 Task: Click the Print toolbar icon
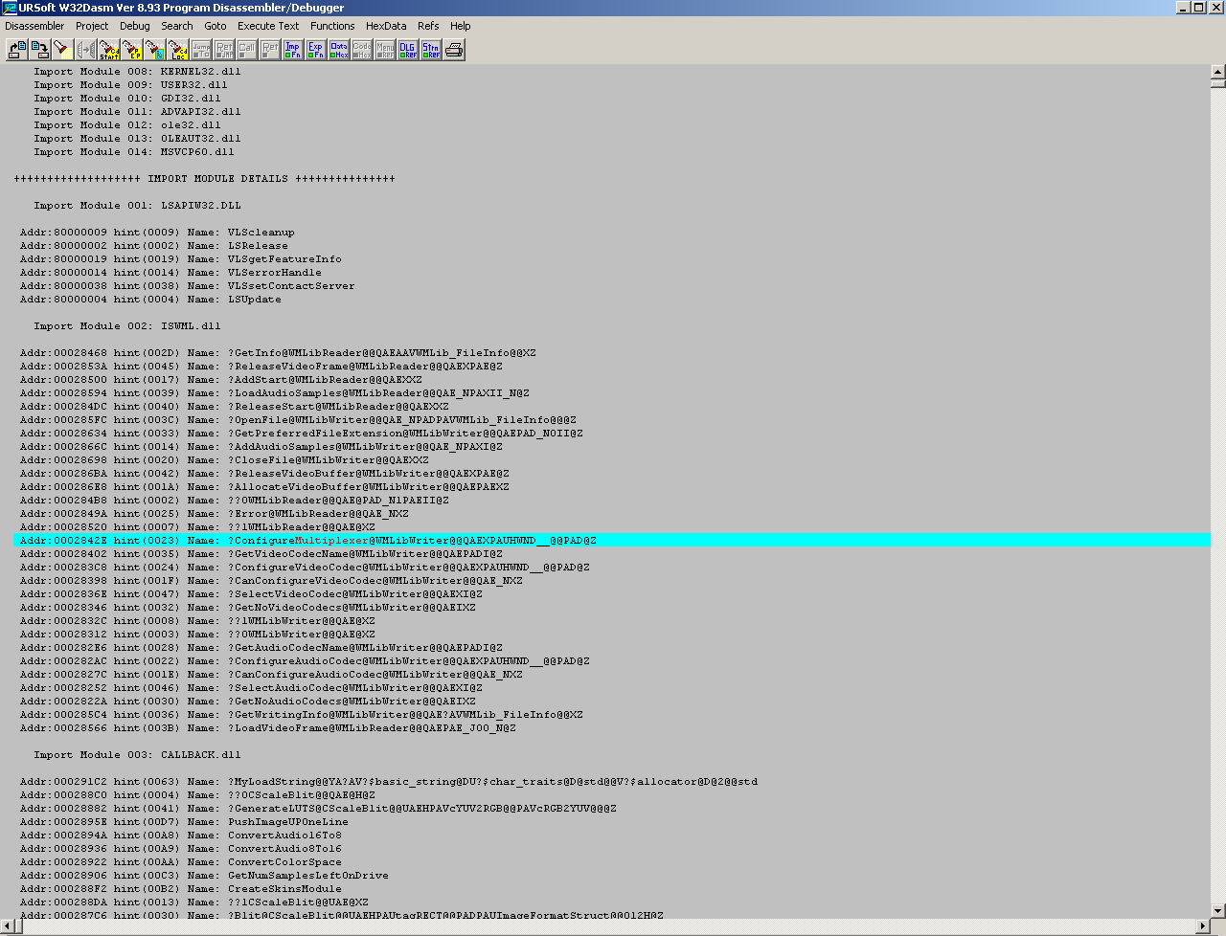tap(454, 49)
